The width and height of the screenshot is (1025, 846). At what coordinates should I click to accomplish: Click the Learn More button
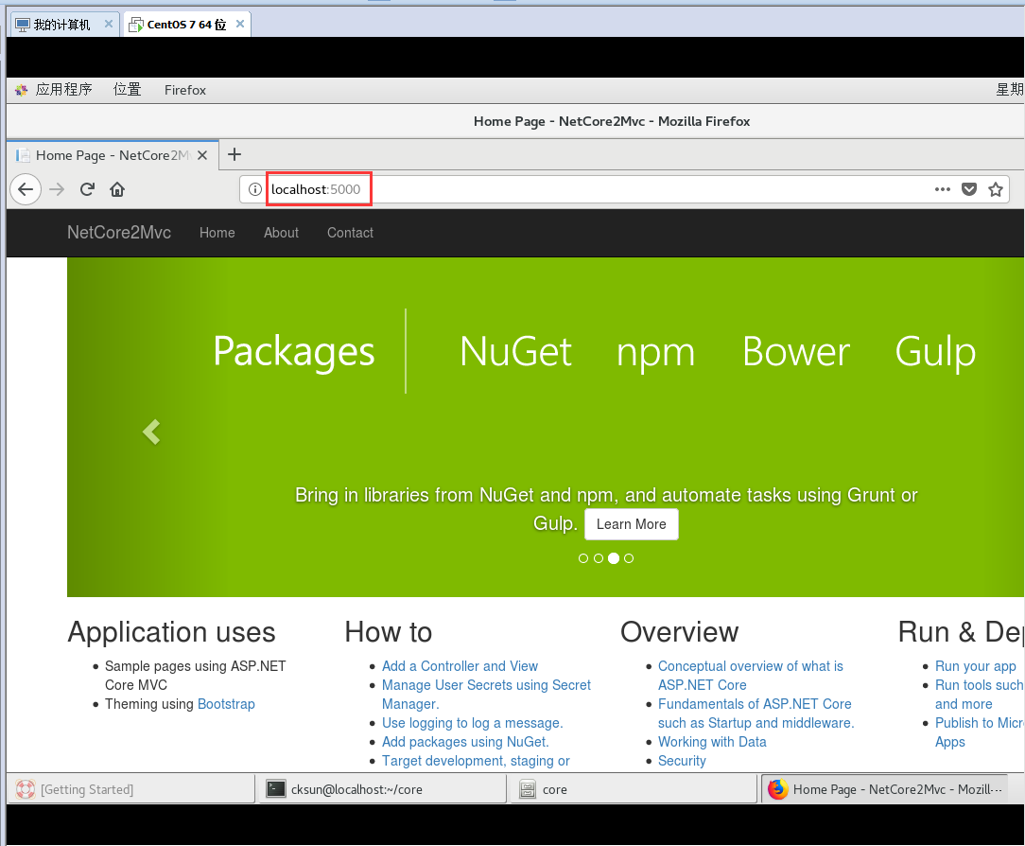(632, 524)
